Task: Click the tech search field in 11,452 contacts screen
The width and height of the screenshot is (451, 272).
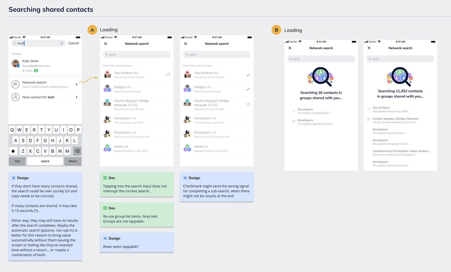Action: tap(400, 59)
